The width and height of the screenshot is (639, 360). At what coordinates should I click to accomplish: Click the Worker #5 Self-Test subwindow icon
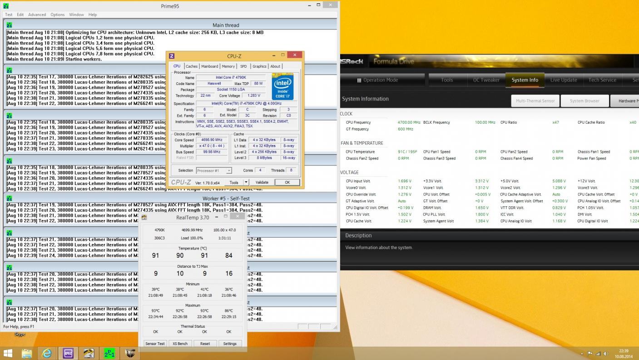[x=10, y=199]
